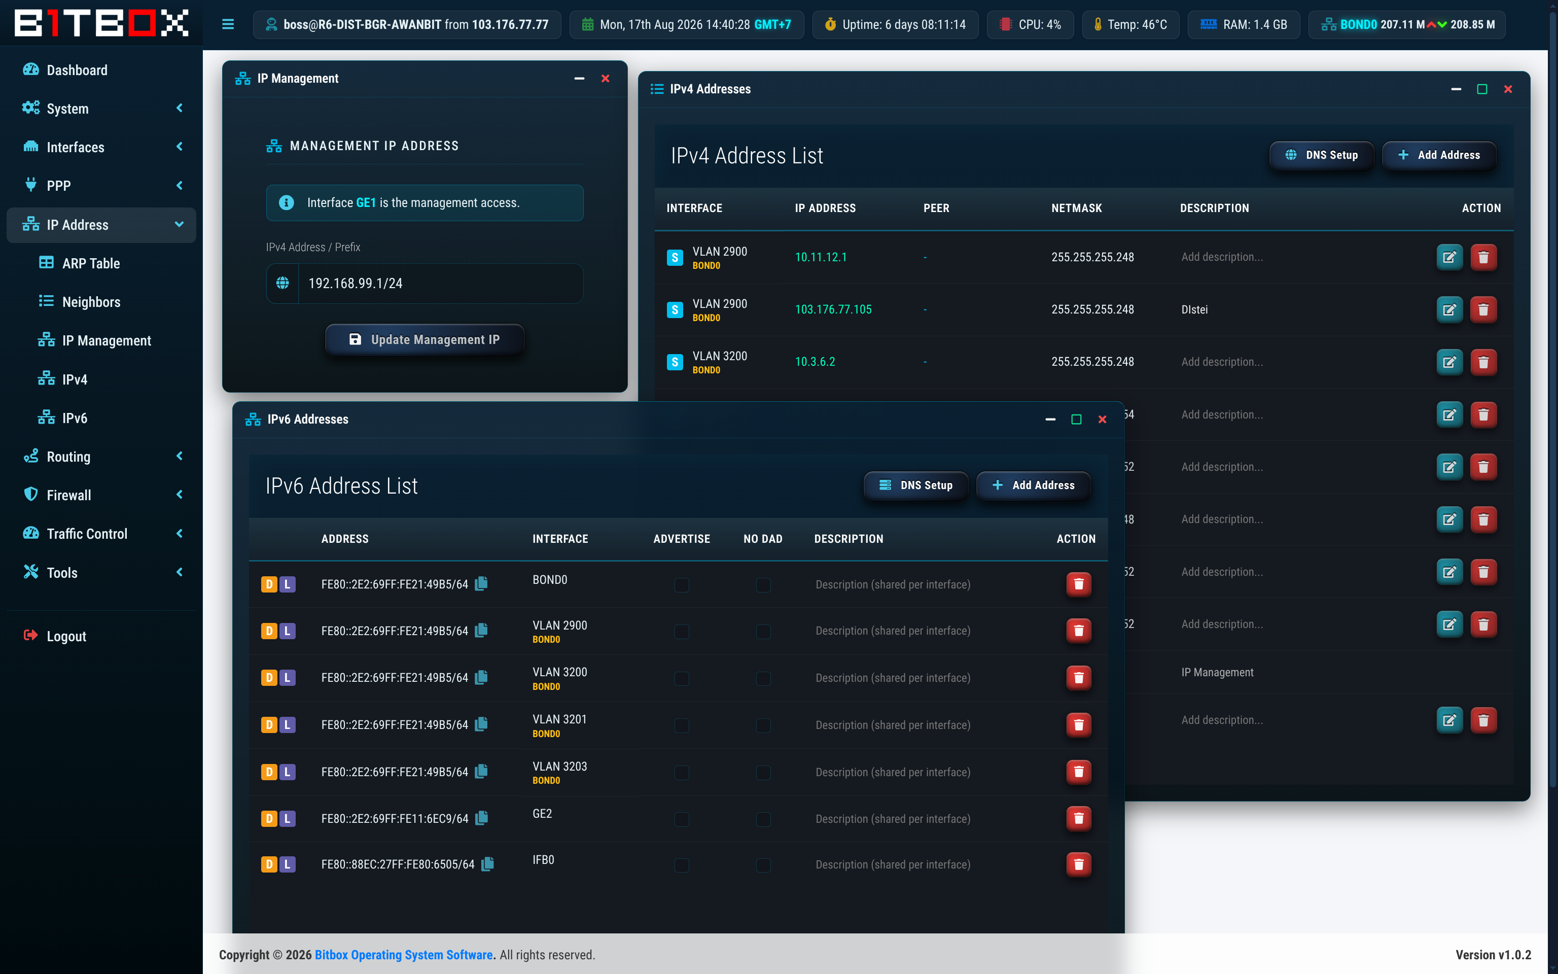Image resolution: width=1558 pixels, height=974 pixels.
Task: Click the IPv4 Address / Prefix input field
Action: [440, 283]
